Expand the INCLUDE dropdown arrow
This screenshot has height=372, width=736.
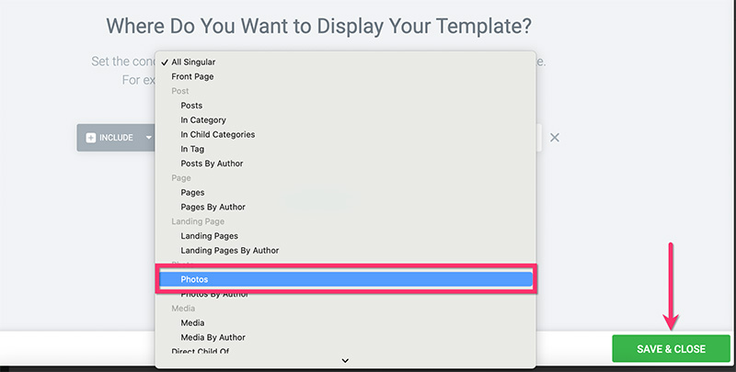[148, 138]
